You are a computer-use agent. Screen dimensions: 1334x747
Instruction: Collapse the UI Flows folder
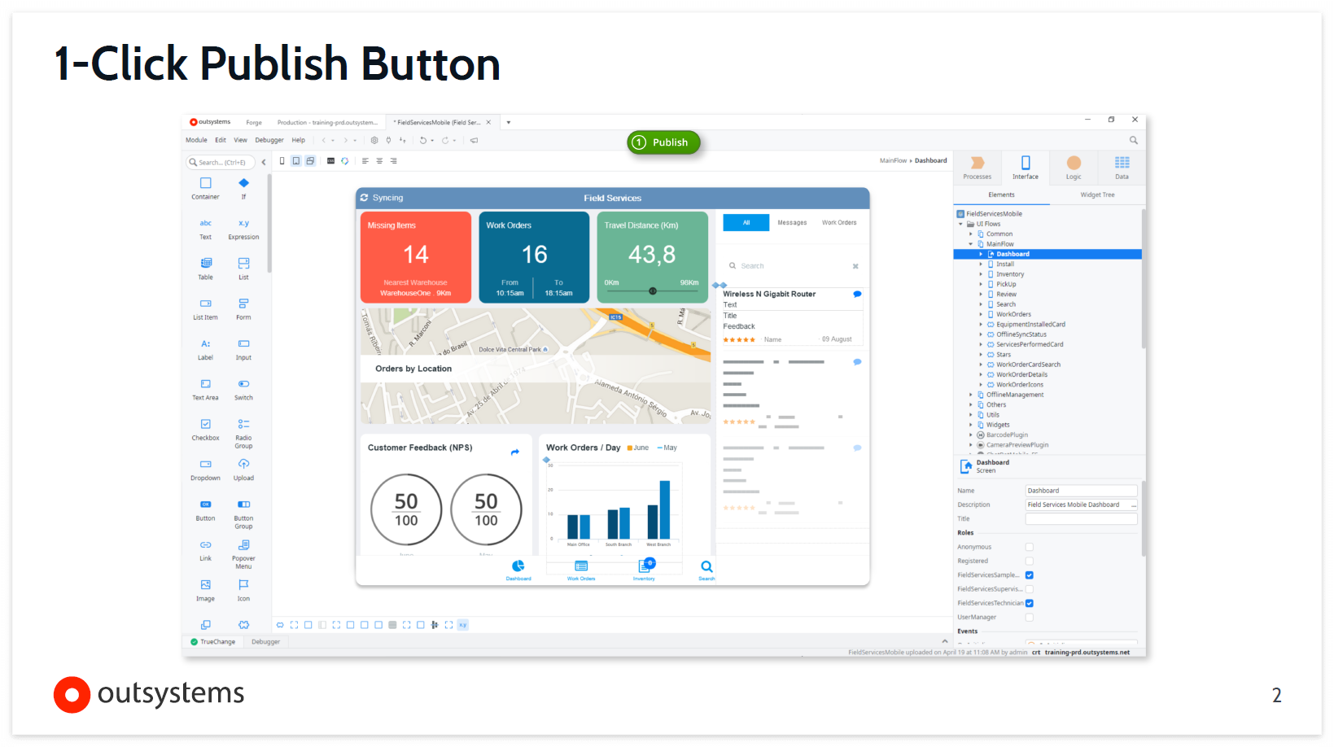tap(960, 224)
